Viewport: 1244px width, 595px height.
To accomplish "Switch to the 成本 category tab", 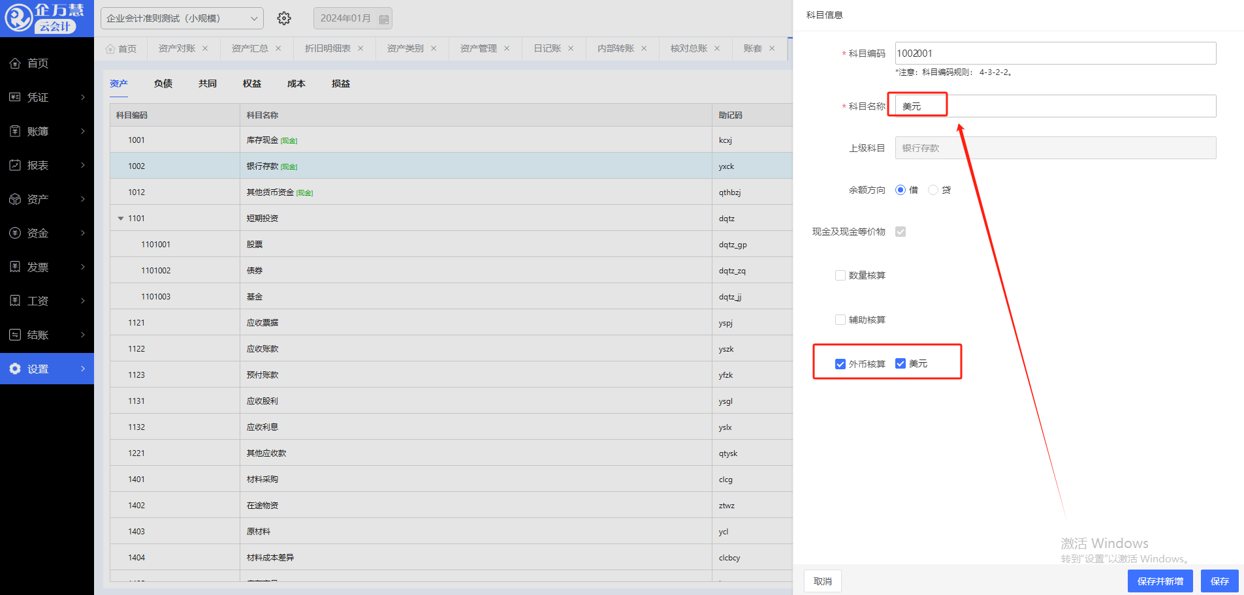I will [296, 84].
